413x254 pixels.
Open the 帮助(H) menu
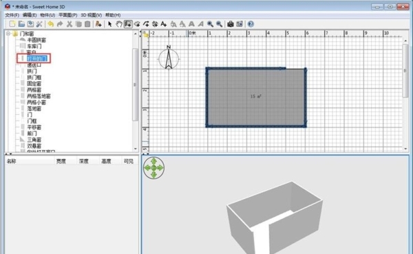point(113,15)
